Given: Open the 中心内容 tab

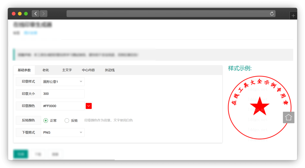Looking at the screenshot, I should click(88, 70).
